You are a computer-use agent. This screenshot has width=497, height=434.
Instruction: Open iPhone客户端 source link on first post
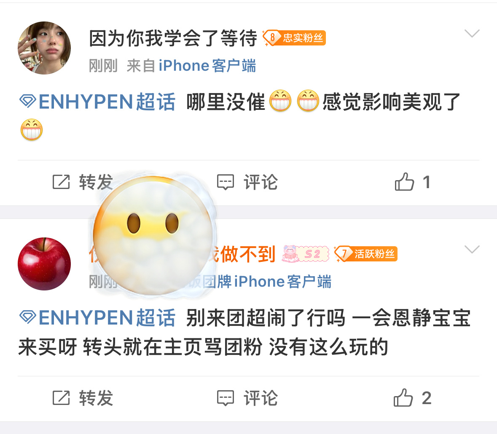207,66
